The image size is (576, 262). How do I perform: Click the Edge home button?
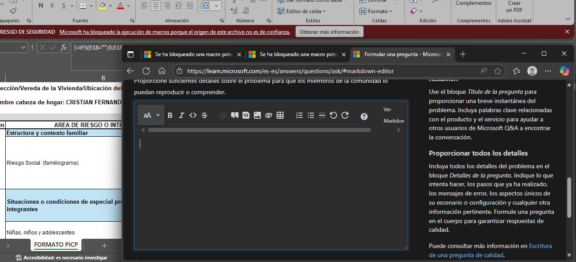(162, 71)
